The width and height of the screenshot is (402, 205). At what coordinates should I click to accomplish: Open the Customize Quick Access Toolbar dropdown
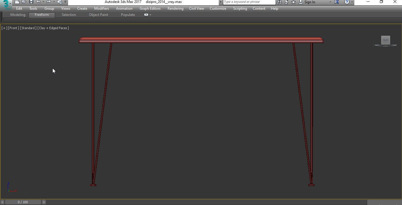coord(65,2)
